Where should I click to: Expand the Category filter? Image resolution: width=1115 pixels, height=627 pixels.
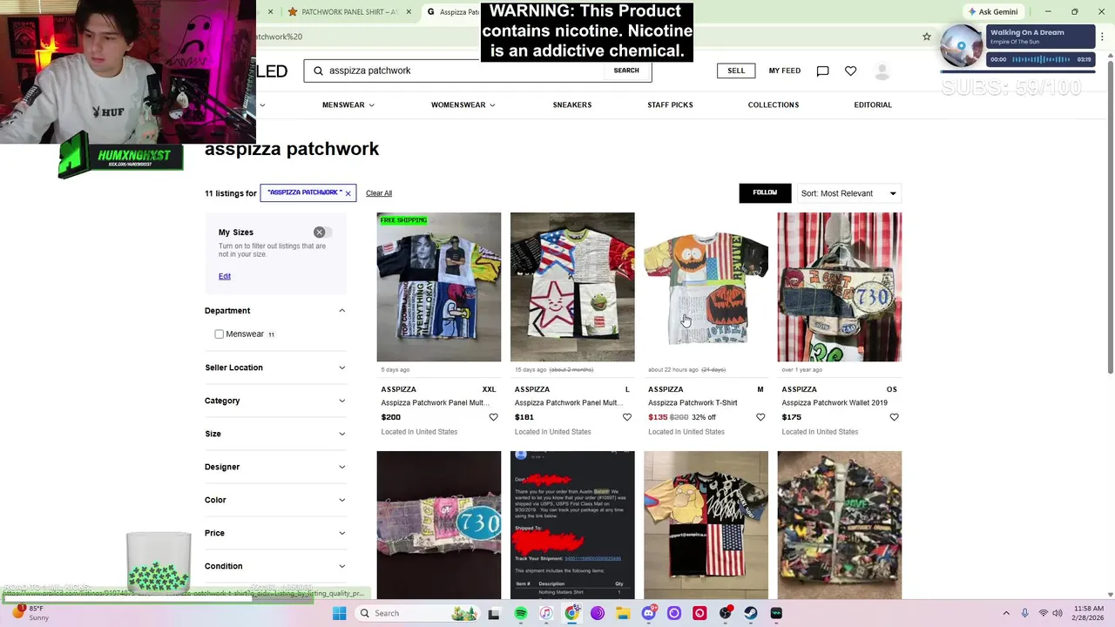coord(275,401)
